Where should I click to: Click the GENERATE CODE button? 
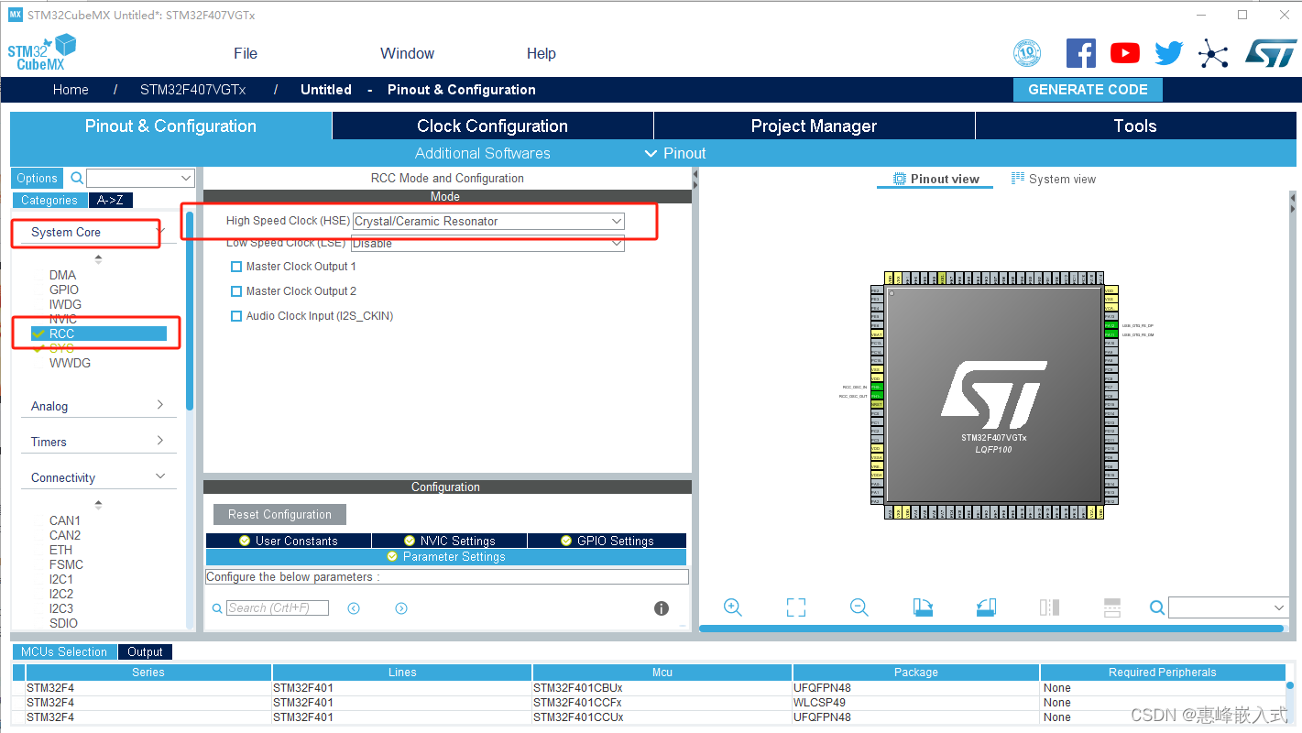click(1087, 89)
